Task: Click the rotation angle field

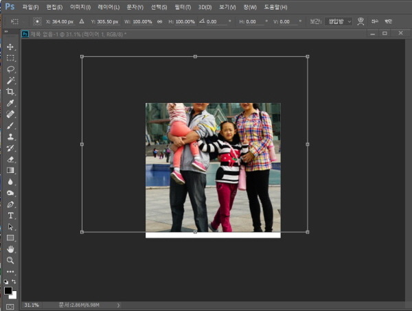Action: point(217,22)
